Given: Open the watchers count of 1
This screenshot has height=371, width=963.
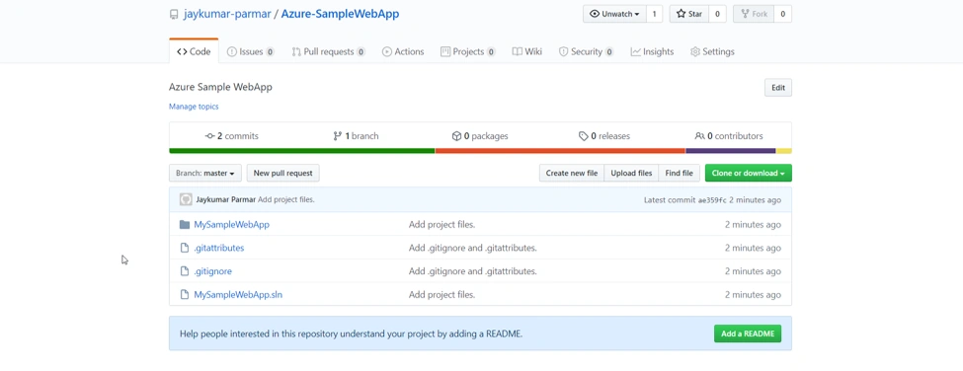Looking at the screenshot, I should (x=654, y=14).
